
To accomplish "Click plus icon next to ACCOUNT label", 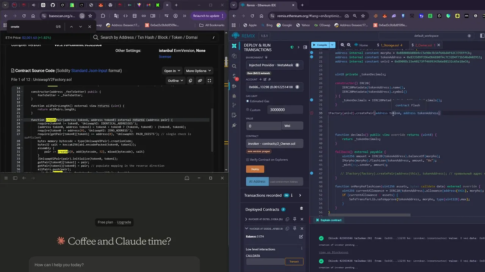I will tap(260, 79).
